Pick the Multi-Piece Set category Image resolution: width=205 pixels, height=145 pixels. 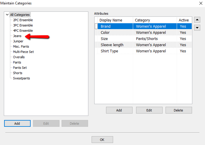click(23, 52)
